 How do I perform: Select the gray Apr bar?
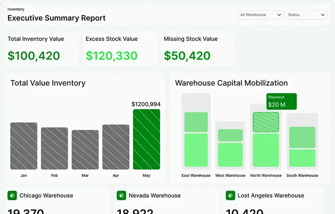pyautogui.click(x=116, y=147)
